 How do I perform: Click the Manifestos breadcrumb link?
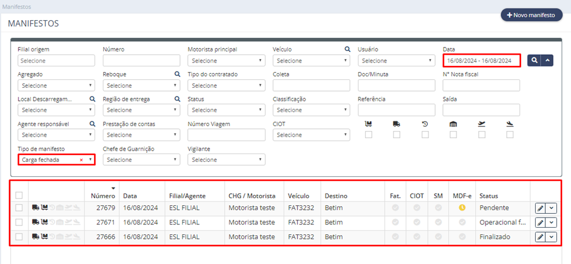(16, 7)
